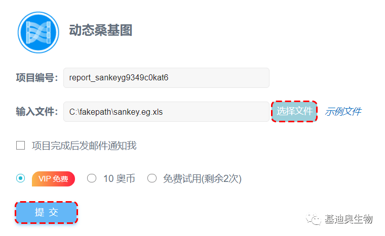Click the 输入文件 label
The image size is (385, 236).
click(x=37, y=112)
